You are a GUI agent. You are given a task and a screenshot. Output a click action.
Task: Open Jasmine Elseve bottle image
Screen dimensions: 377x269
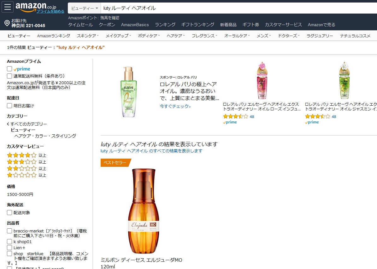(344, 80)
